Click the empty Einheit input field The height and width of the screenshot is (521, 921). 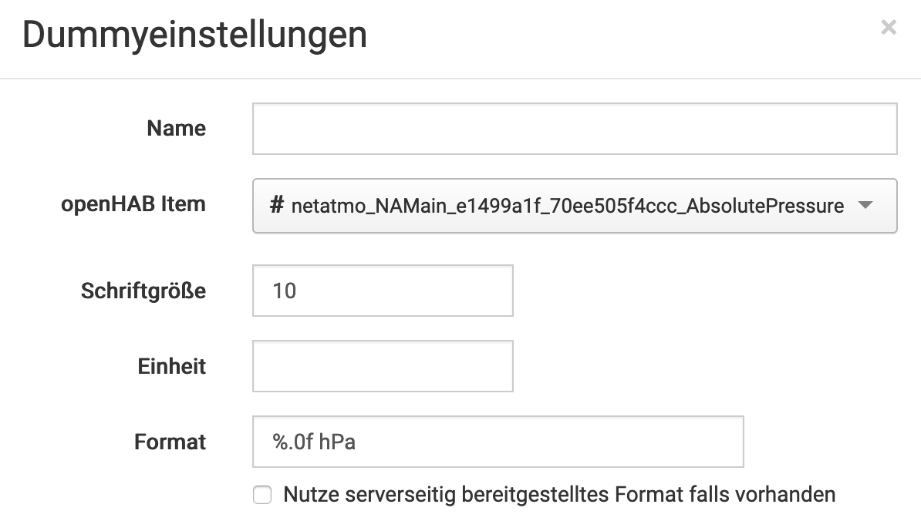(x=383, y=366)
